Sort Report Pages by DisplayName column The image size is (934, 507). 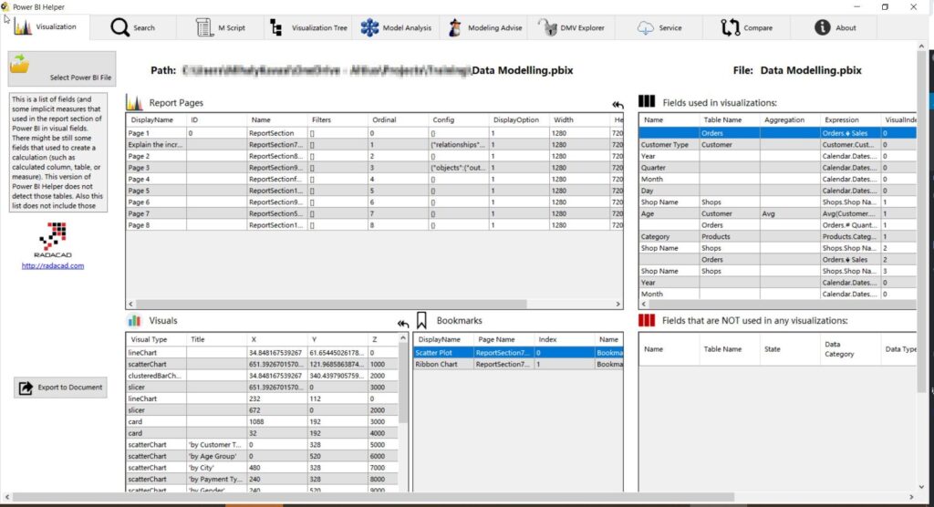(156, 119)
